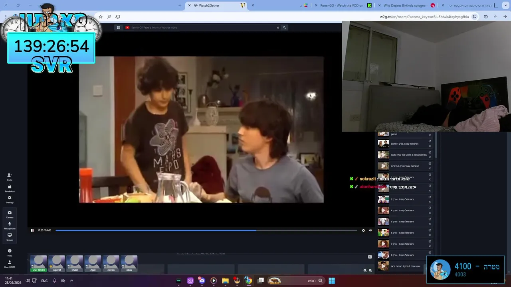511x287 pixels.
Task: Click the YouTube source selector icon
Action: [127, 28]
